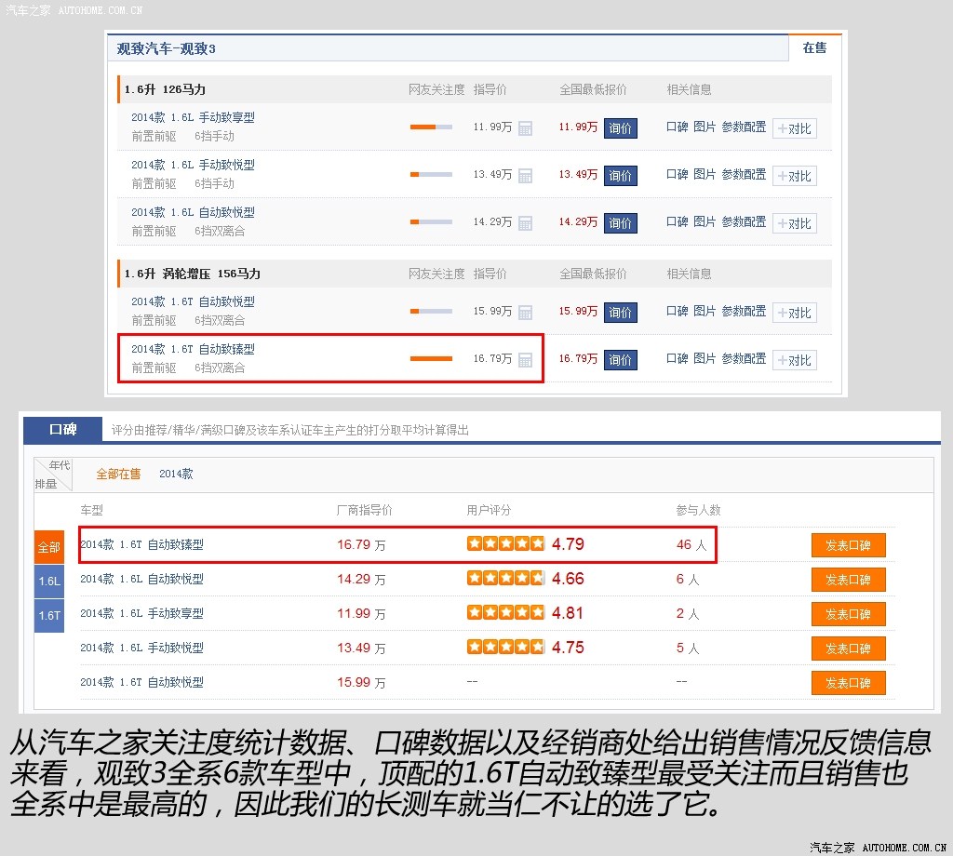Click 询价 for the 13.49万 lowest quote
This screenshot has width=953, height=856.
point(621,176)
